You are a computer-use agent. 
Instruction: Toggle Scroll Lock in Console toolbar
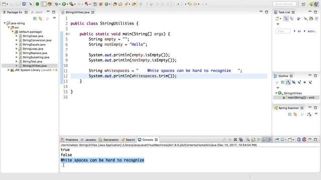(x=253, y=139)
